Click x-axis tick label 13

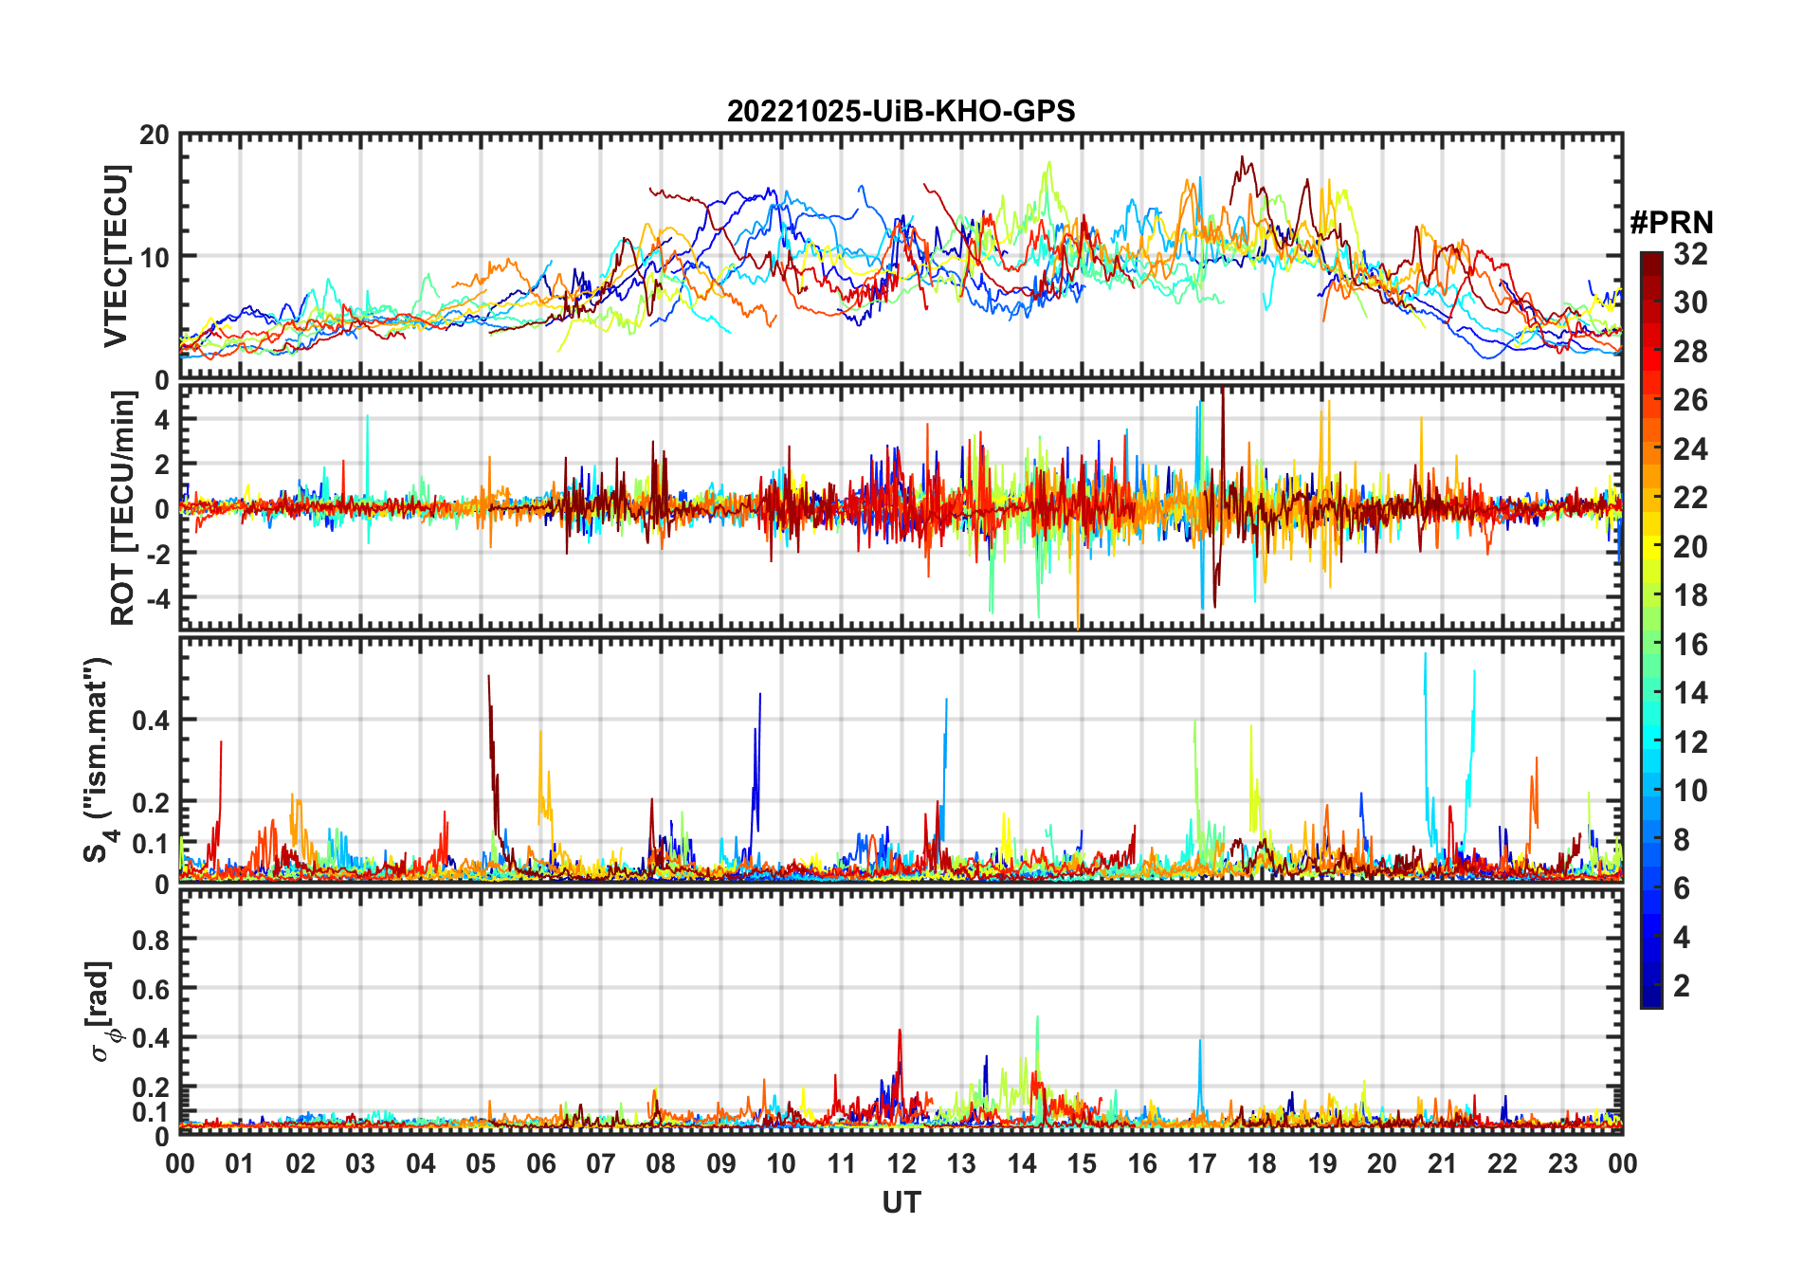961,1163
